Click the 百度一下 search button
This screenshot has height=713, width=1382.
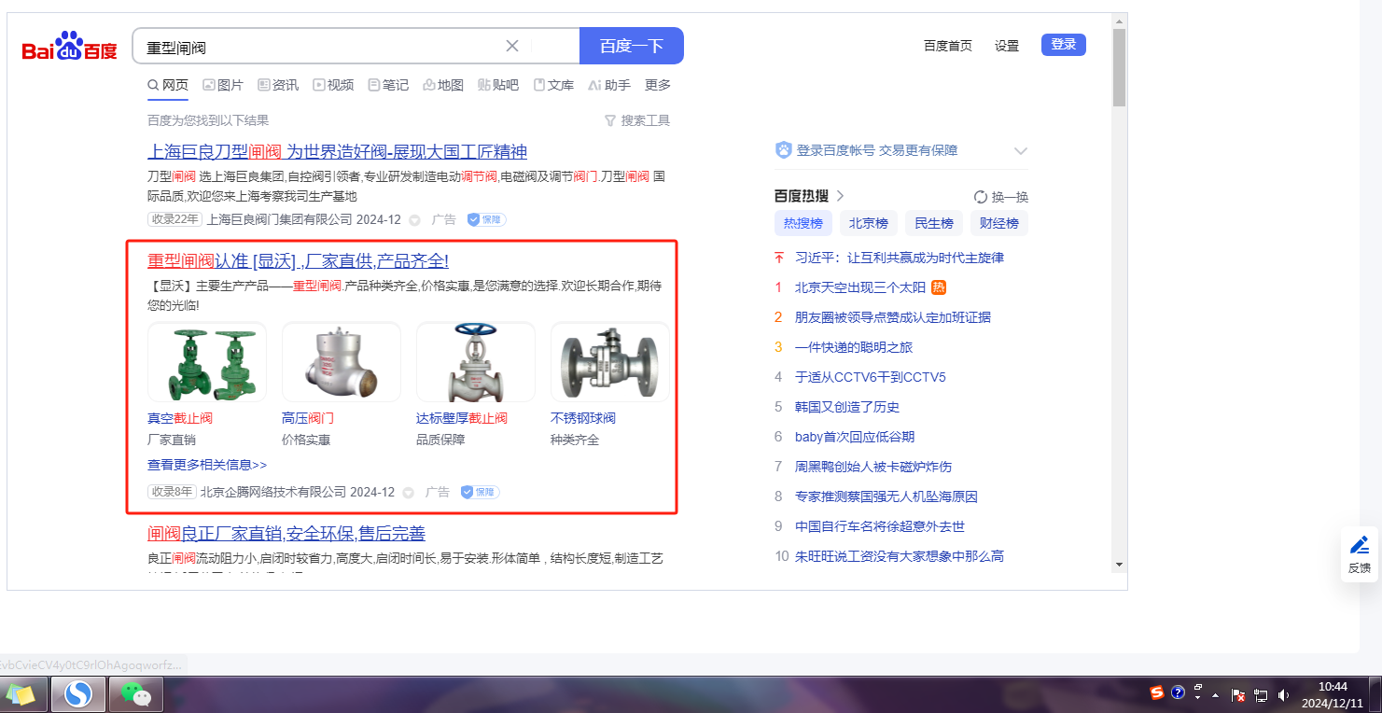click(x=632, y=46)
